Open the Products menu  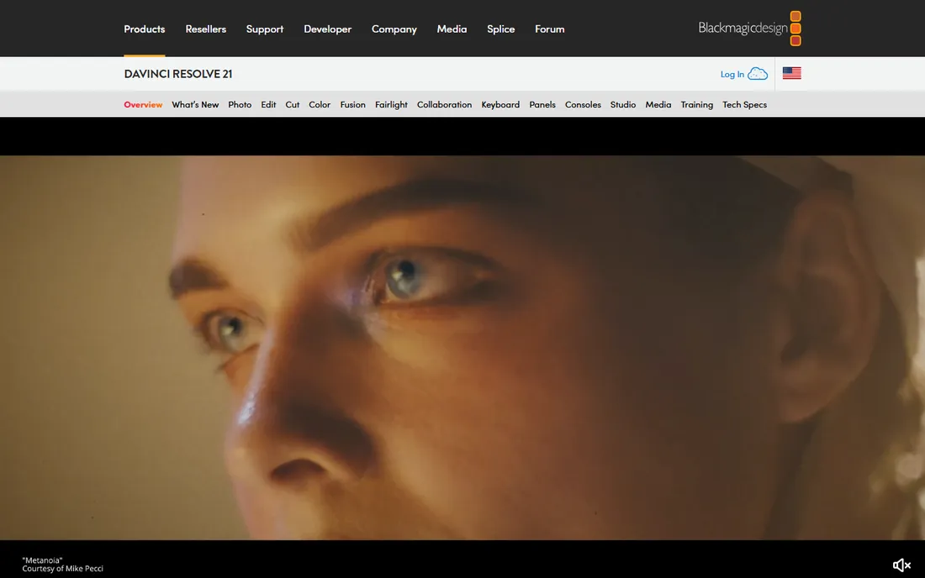[x=145, y=29]
